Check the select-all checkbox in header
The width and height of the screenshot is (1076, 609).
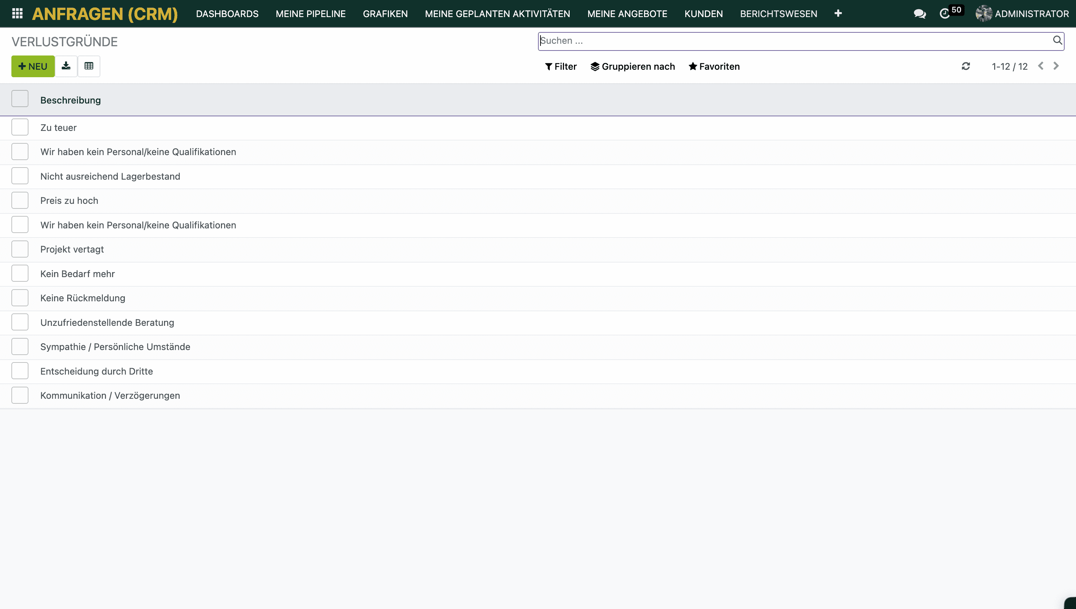(20, 99)
